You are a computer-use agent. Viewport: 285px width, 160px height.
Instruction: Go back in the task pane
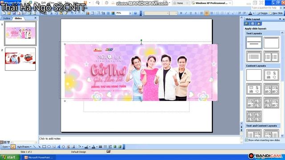point(247,24)
